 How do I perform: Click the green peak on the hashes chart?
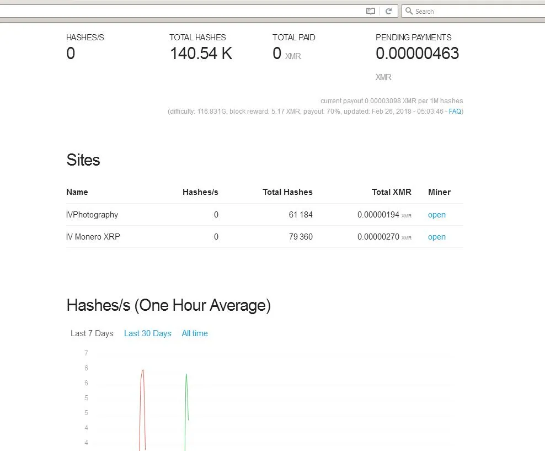[186, 375]
